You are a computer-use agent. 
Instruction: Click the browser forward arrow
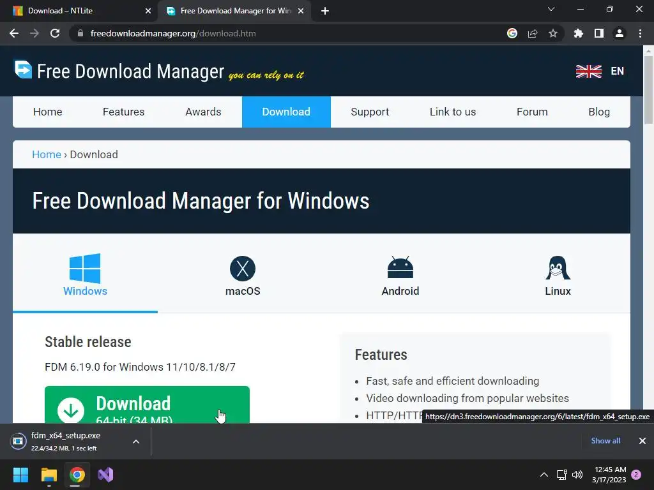click(x=34, y=33)
